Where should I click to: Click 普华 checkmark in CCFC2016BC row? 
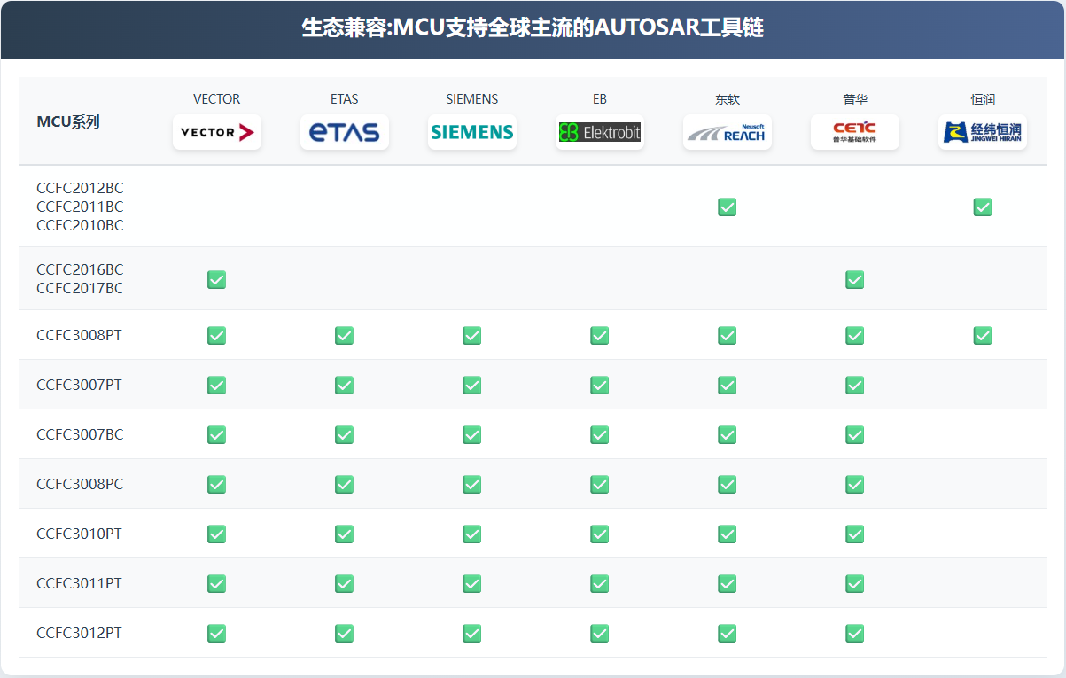[855, 279]
